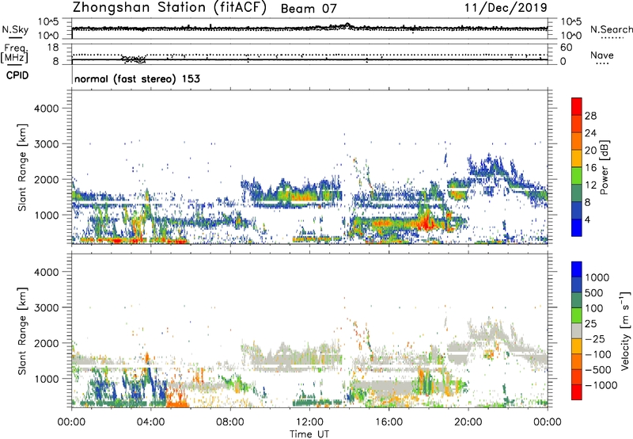Click the 'Power [dB]' colorbar label
633x439 pixels.
click(604, 167)
